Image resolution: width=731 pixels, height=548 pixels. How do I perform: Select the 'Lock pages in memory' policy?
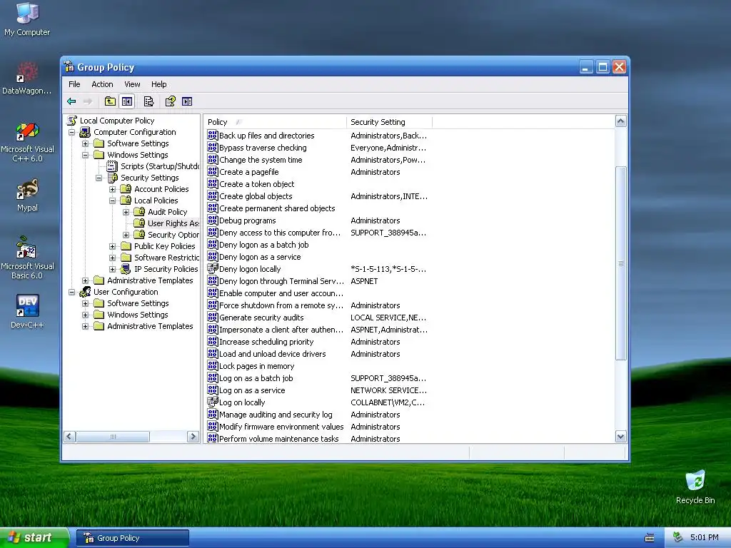click(256, 366)
